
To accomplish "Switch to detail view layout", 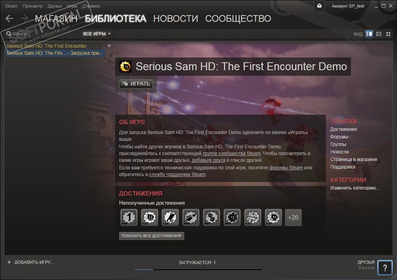I will pyautogui.click(x=369, y=34).
